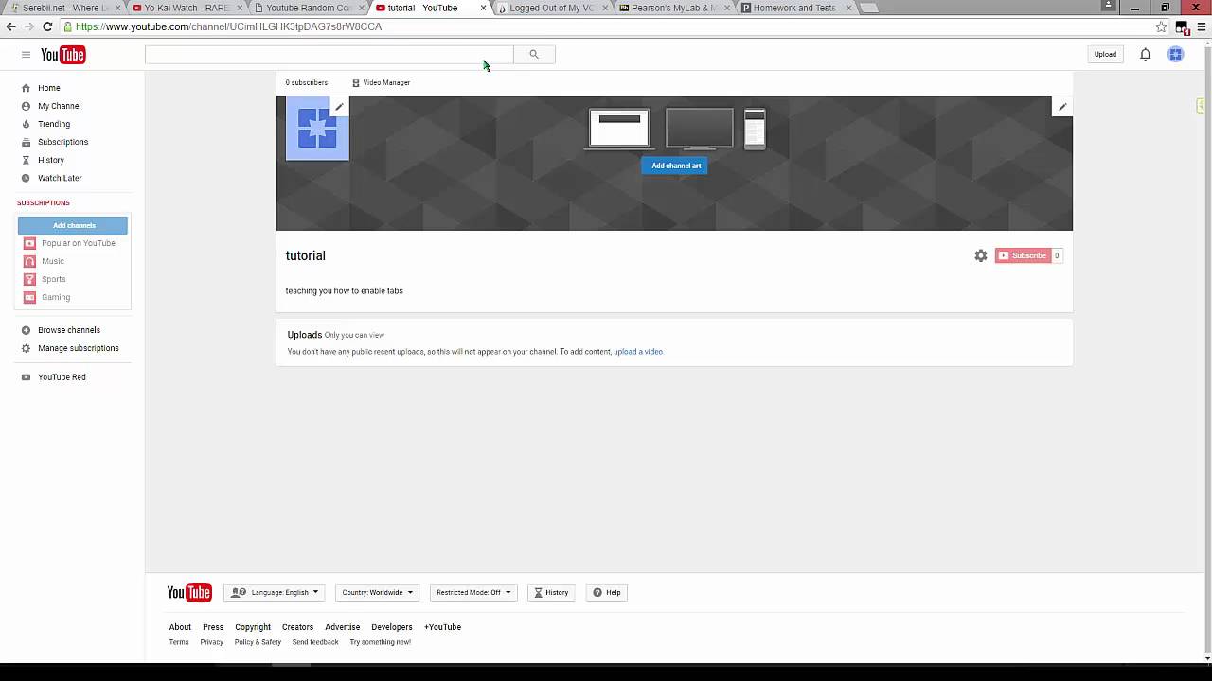
Task: Open the notifications bell
Action: click(x=1145, y=55)
